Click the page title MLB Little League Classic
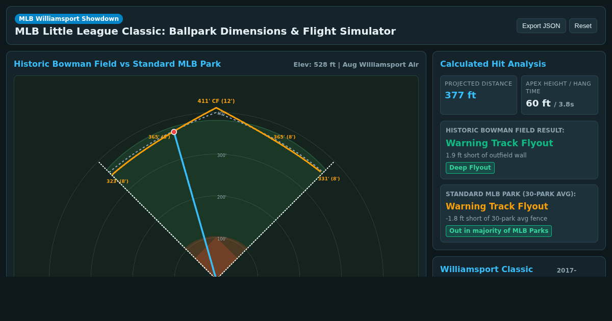This screenshot has width=612, height=321. tap(205, 31)
